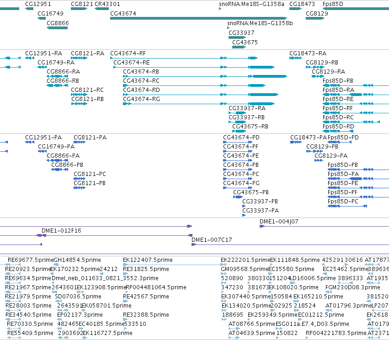
Task: Select protein CG43675-PB
Action: [238, 197]
